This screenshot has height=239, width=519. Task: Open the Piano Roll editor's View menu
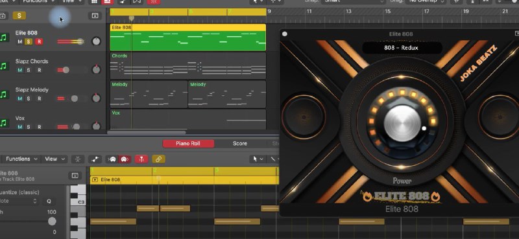click(54, 159)
